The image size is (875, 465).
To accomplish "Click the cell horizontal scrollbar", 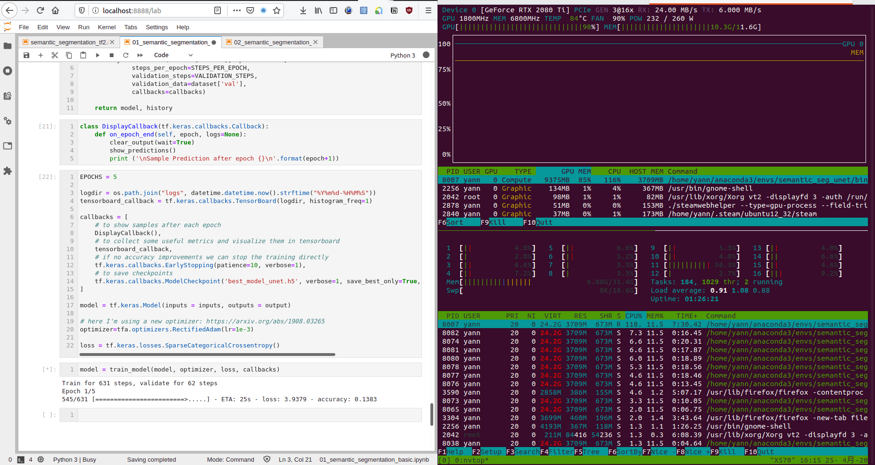I will click(x=207, y=354).
